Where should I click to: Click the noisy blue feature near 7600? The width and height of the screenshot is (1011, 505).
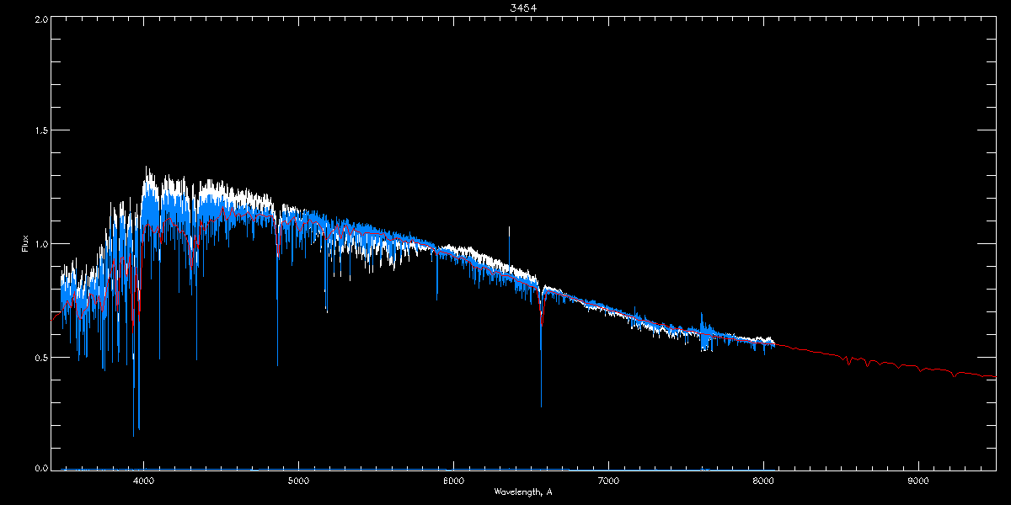(x=704, y=334)
